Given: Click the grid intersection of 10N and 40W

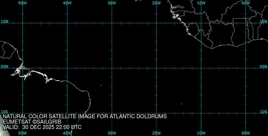Looking at the screenshot, I should (x=67, y=23).
